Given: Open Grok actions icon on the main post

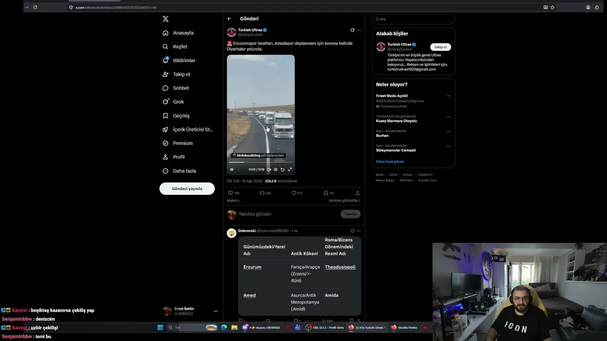Looking at the screenshot, I should [352, 30].
